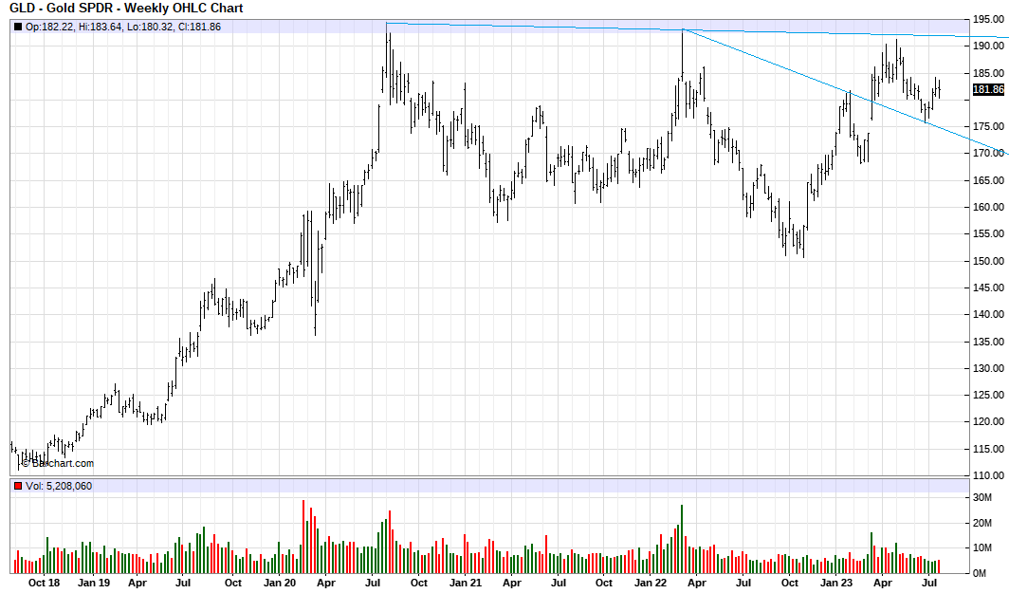
Task: Click the 145.00 price axis label
Action: 988,287
